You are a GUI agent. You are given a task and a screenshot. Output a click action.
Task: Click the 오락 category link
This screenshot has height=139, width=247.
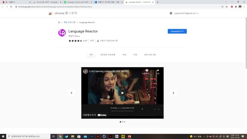(92, 41)
